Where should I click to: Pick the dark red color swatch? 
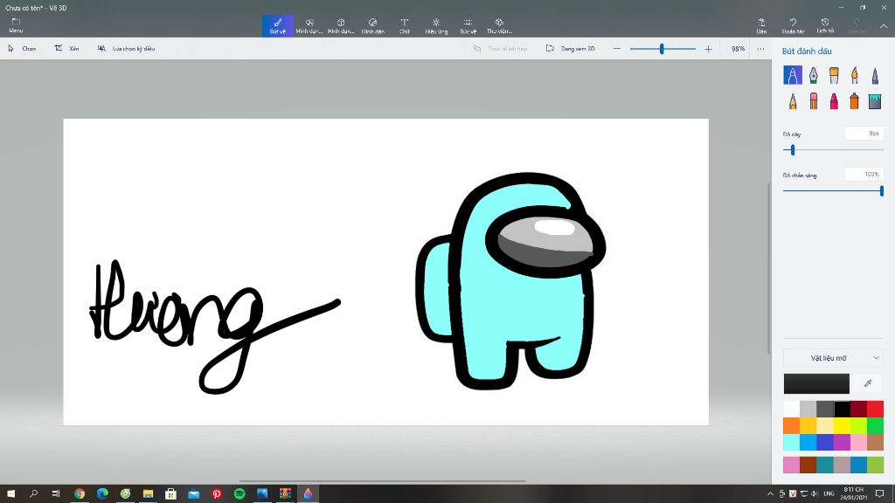858,409
